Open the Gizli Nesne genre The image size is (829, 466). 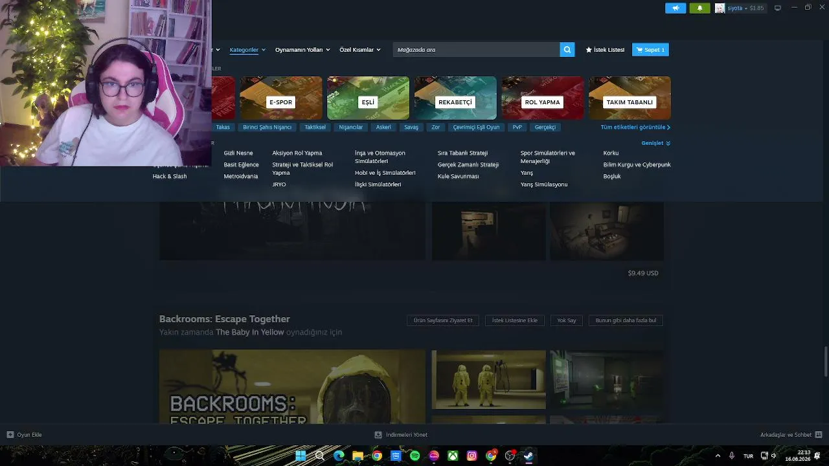coord(238,153)
